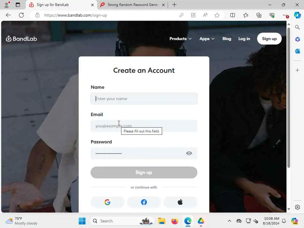Open sidebar settings gear

point(297,207)
